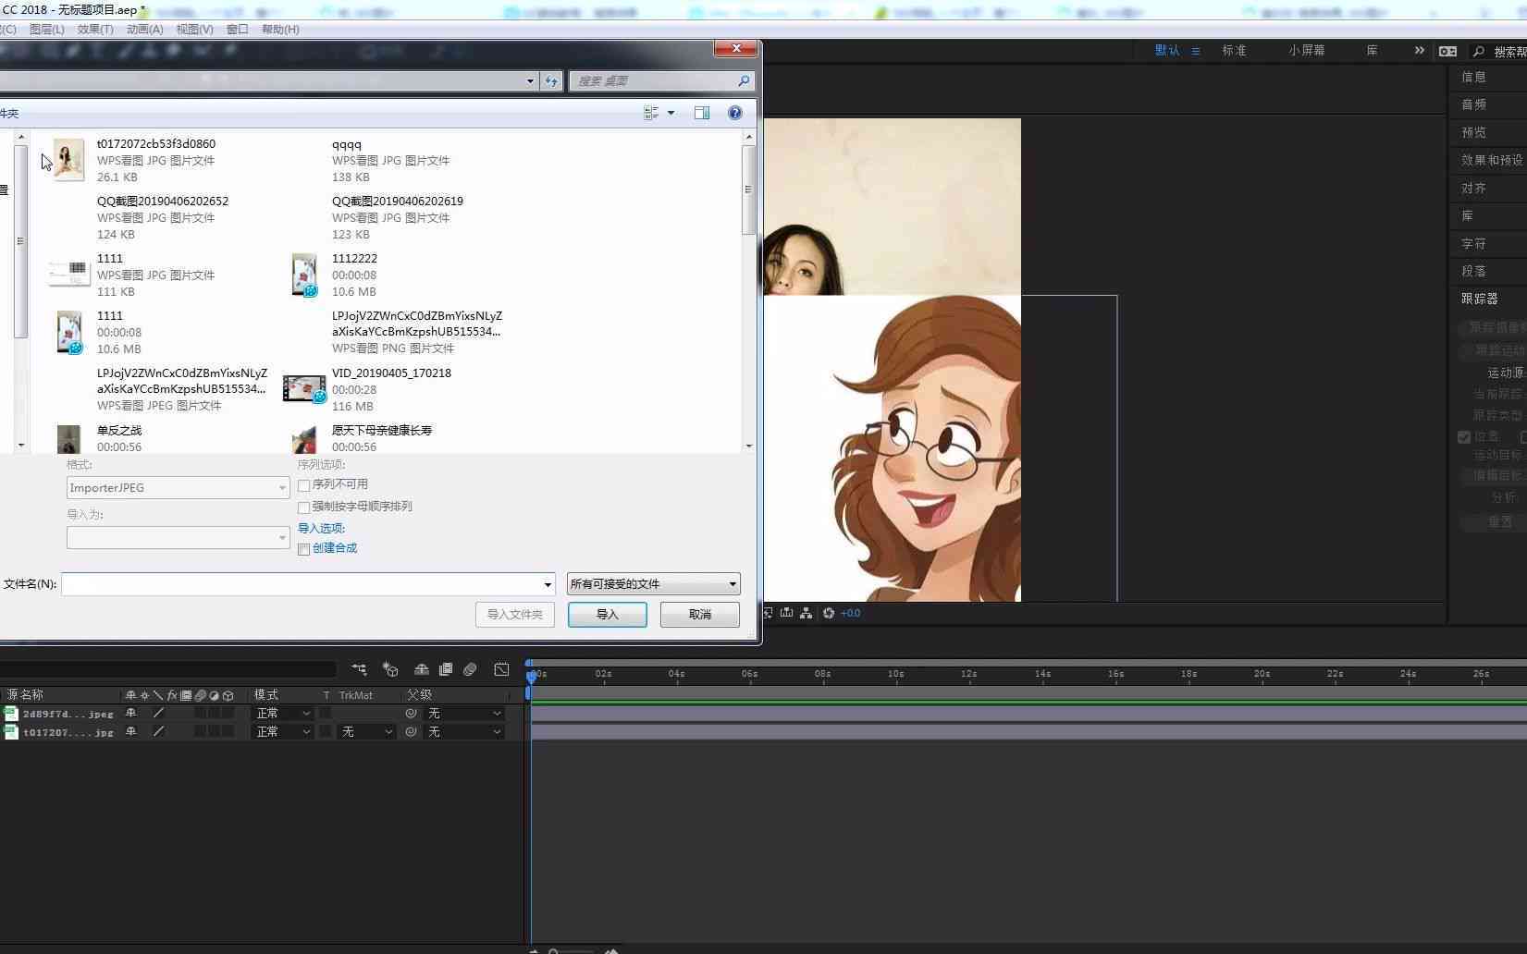1527x954 pixels.
Task: Switch to the Small Screen (小屏幕) workspace
Action: pyautogui.click(x=1307, y=51)
